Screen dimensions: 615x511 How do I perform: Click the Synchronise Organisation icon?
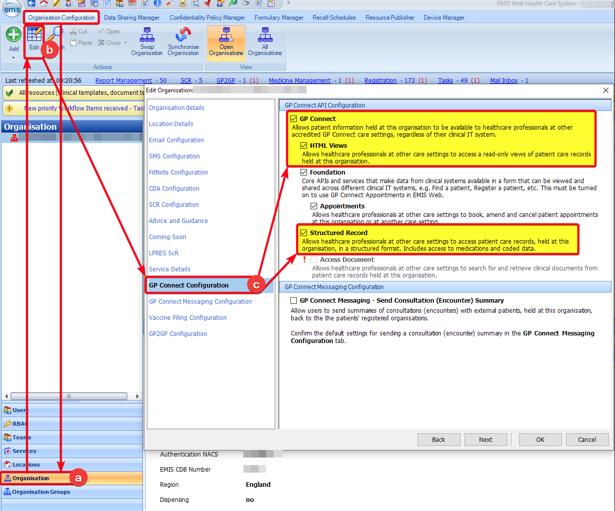click(183, 35)
